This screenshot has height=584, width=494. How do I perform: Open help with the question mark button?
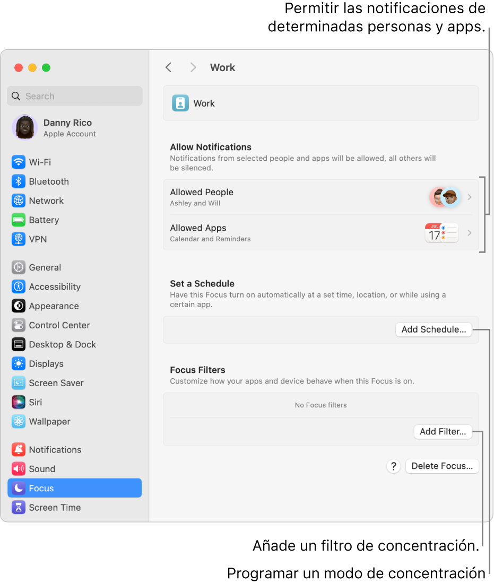(x=393, y=466)
